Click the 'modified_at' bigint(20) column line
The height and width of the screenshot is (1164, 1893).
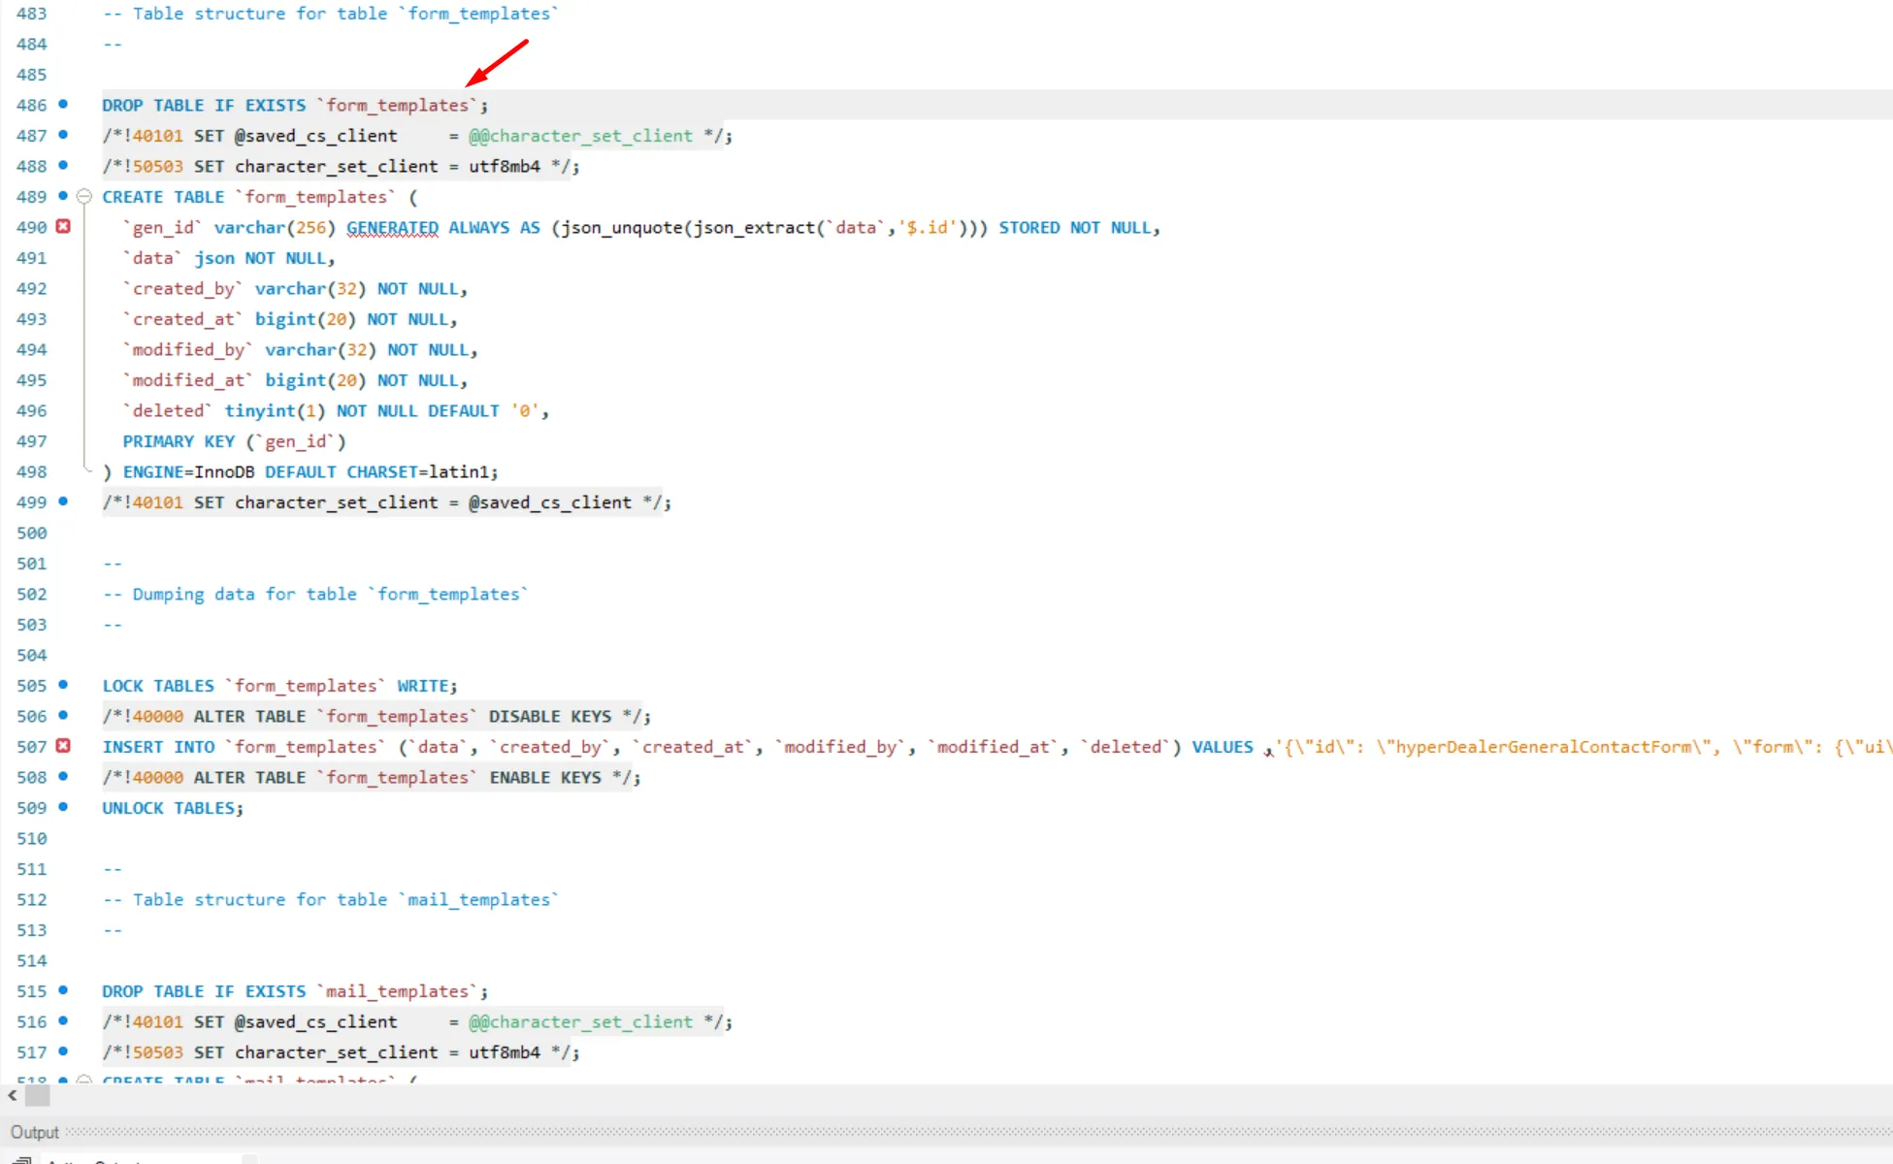295,380
